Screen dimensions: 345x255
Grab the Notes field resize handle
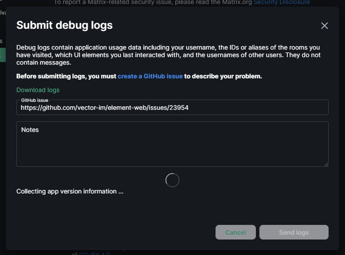point(326,164)
